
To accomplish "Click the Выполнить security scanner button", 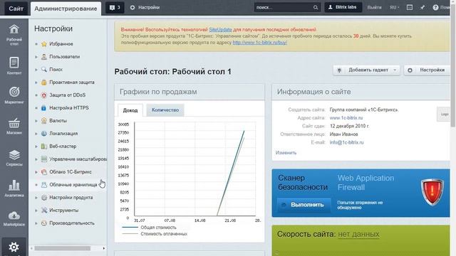I will click(x=304, y=205).
